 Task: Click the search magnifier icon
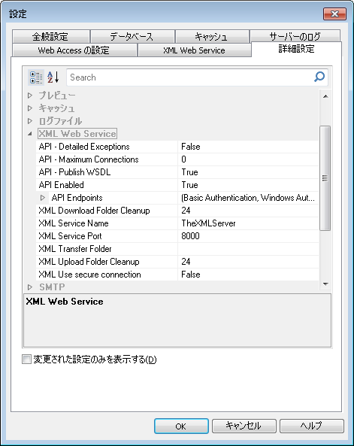coord(319,77)
